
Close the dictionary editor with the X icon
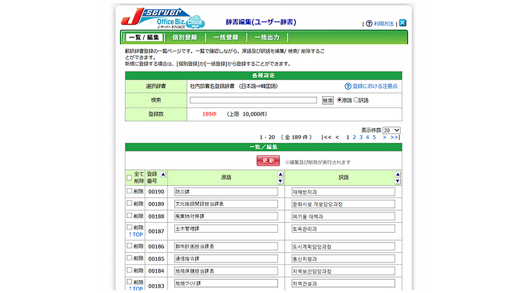click(403, 23)
